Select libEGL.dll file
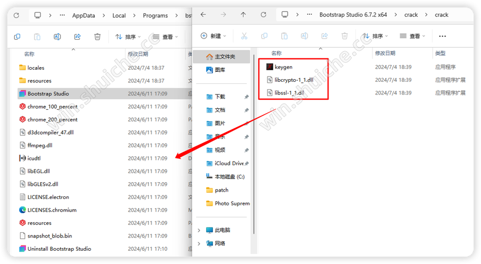This screenshot has width=481, height=264. point(34,171)
